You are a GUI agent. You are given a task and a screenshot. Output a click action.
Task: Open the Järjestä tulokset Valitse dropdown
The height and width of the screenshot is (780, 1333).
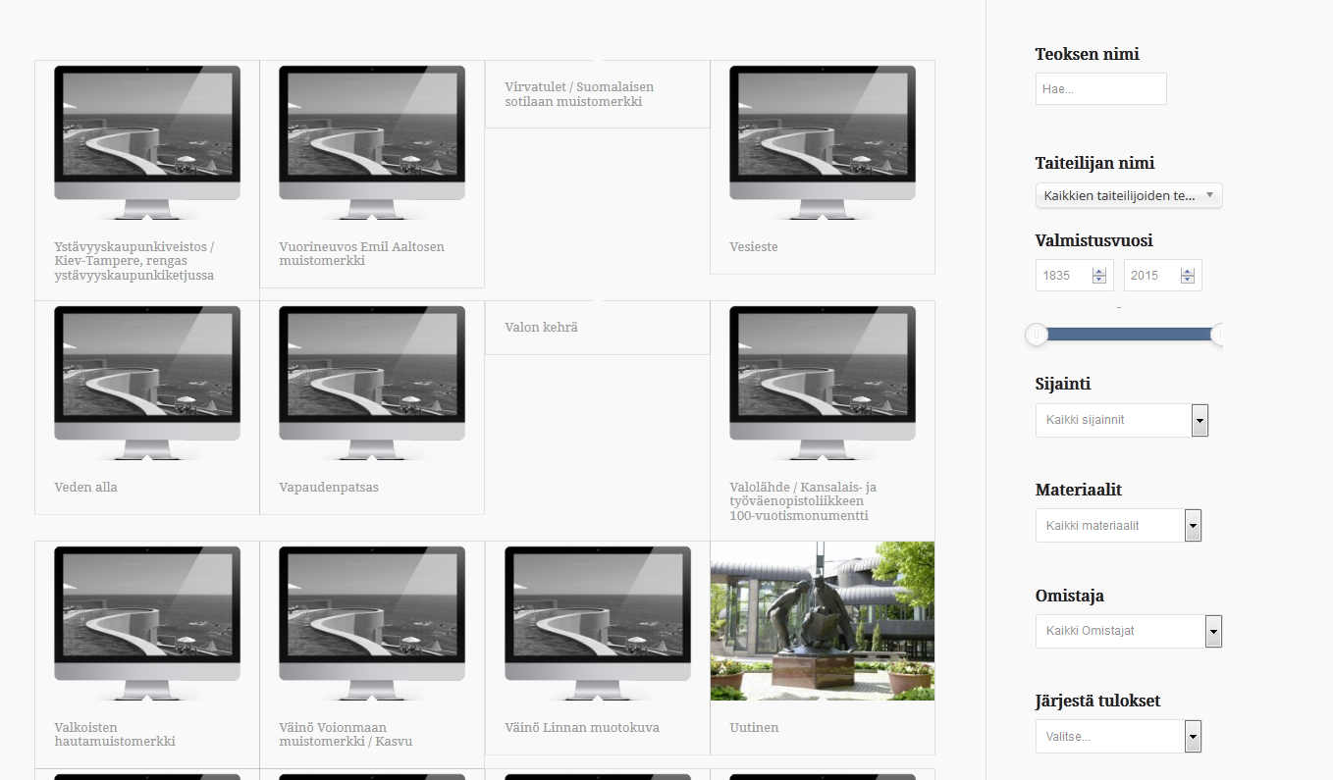tap(1118, 737)
